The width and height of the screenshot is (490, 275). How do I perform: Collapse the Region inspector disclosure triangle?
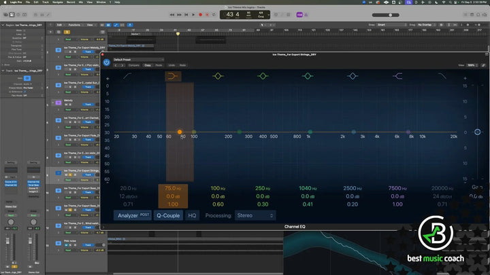(x=3, y=25)
